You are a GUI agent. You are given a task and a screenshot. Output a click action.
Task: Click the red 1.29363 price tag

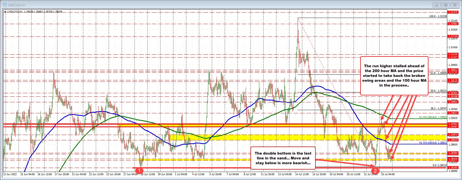[453, 124]
